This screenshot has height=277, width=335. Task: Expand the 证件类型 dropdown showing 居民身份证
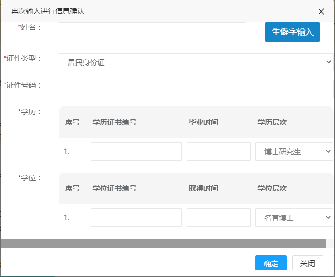pos(196,62)
